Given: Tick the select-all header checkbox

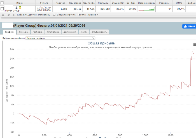Looking at the screenshot, I should (2, 3).
